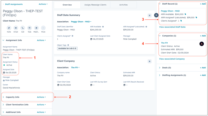Open Client Termination Info Actions dropdown
The height and width of the screenshot is (116, 208).
(41, 105)
